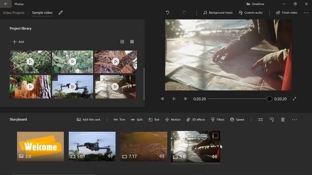312x175 pixels.
Task: Select the tree stump library clip
Action: 30,87
